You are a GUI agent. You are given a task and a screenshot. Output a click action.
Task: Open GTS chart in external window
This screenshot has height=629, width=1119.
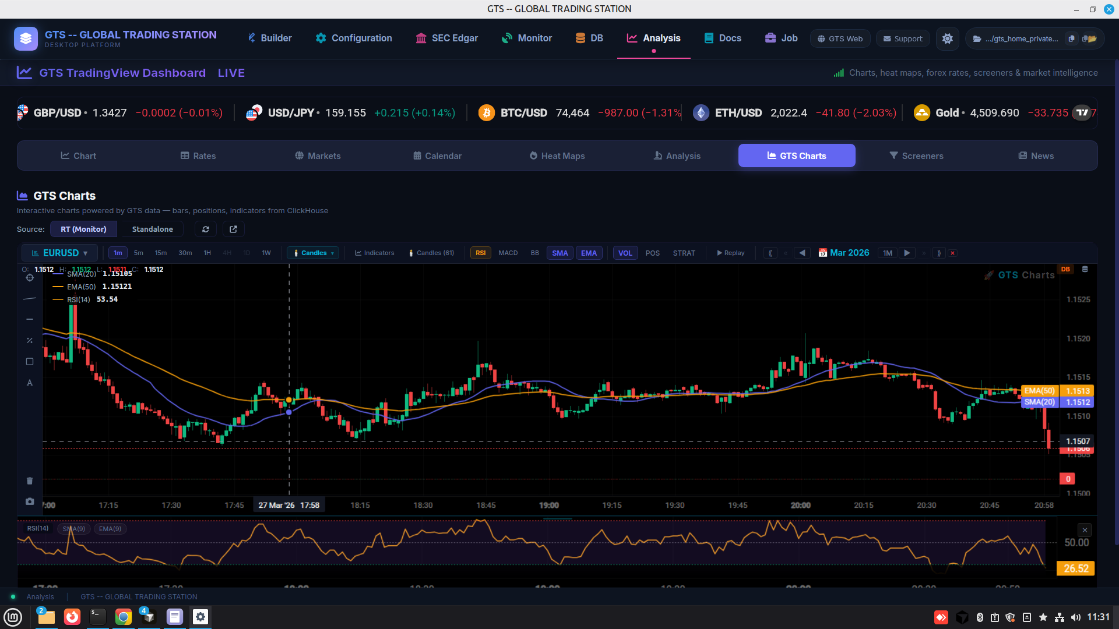234,229
